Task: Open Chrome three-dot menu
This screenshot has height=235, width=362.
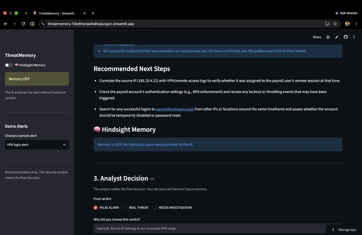Action: [356, 24]
